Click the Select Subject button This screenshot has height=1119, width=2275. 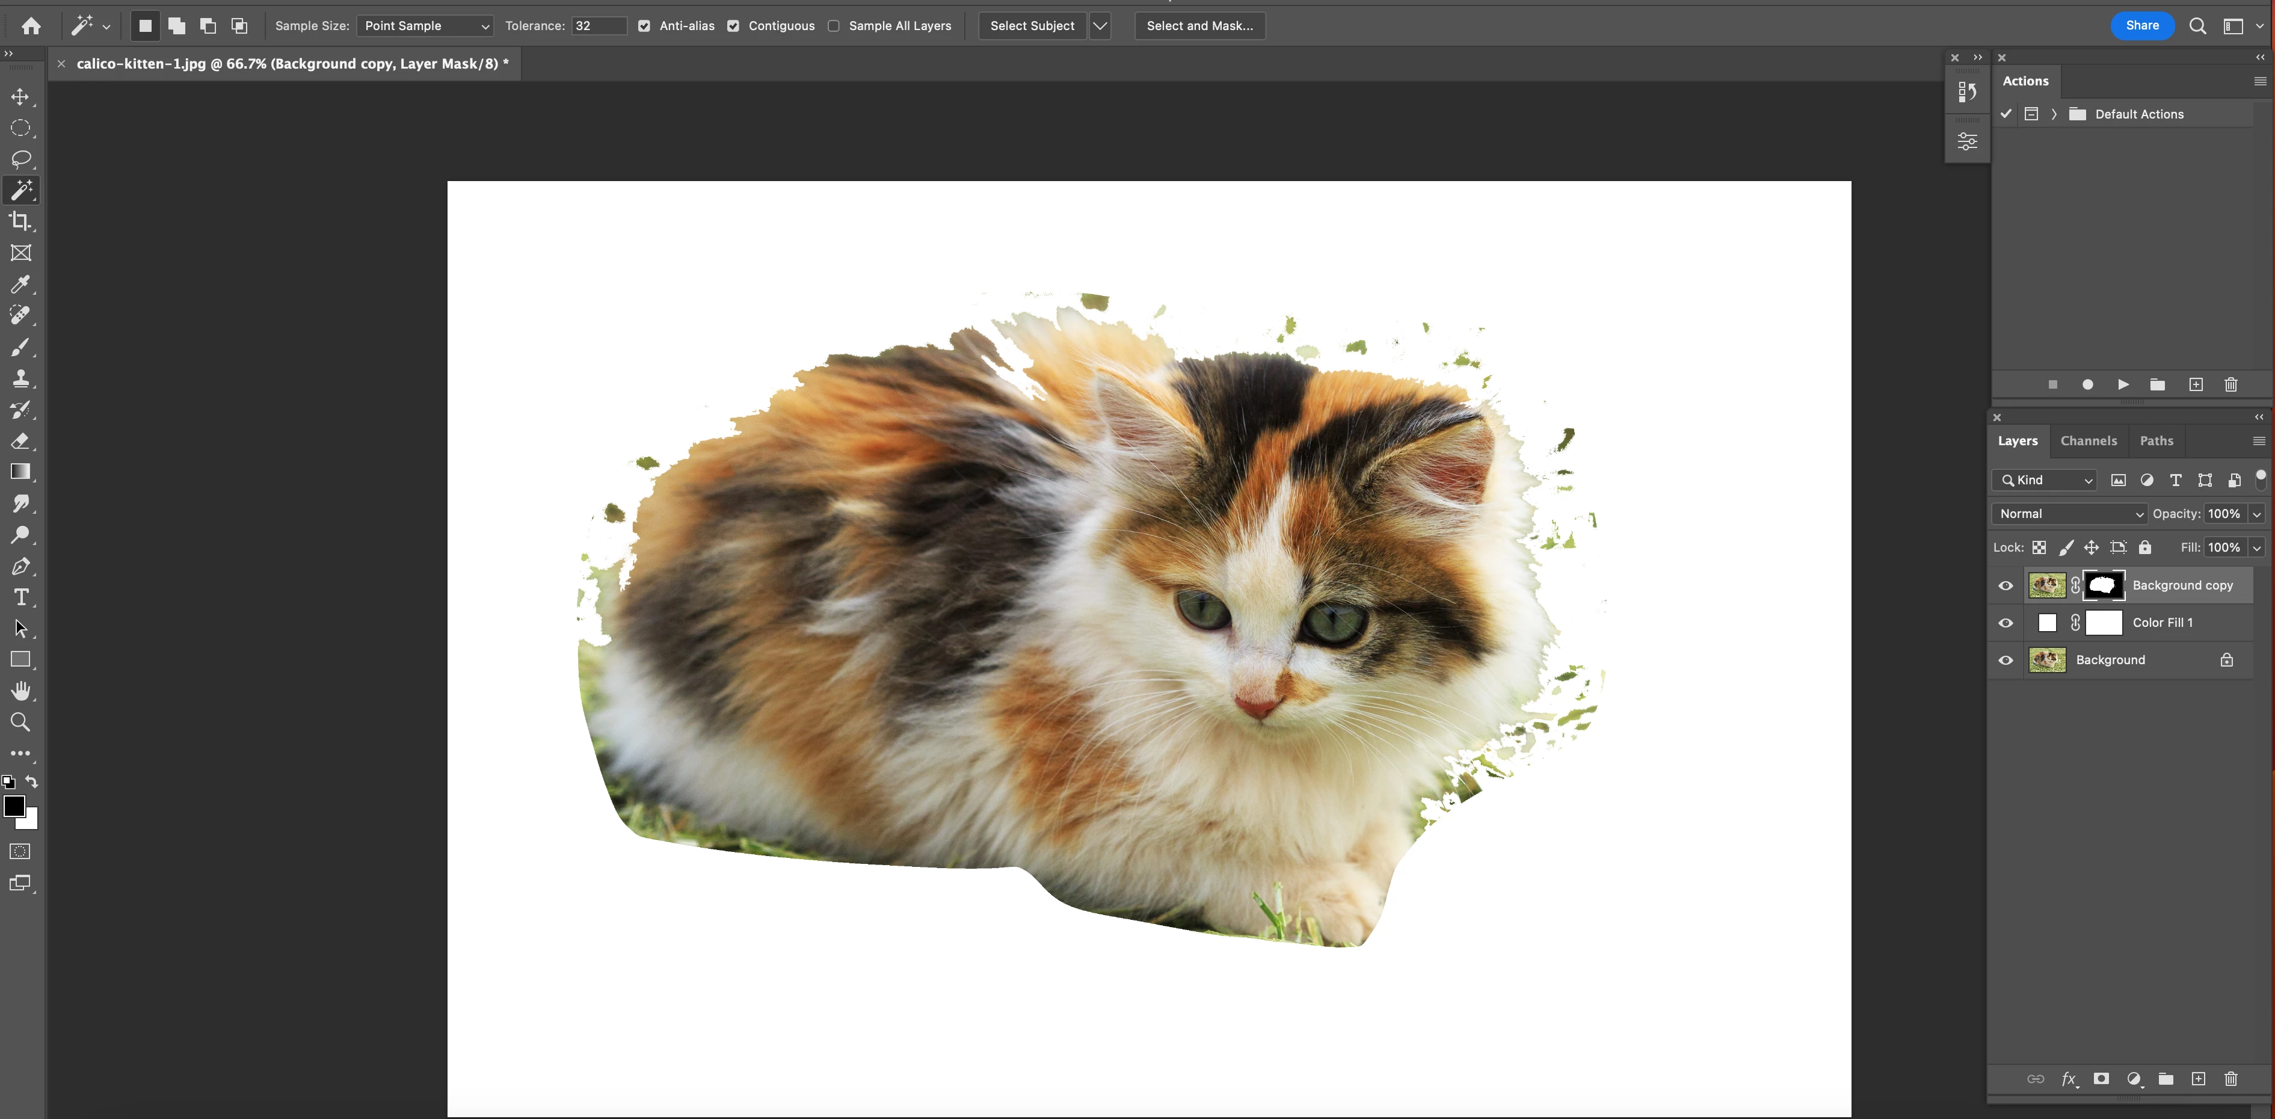1032,26
